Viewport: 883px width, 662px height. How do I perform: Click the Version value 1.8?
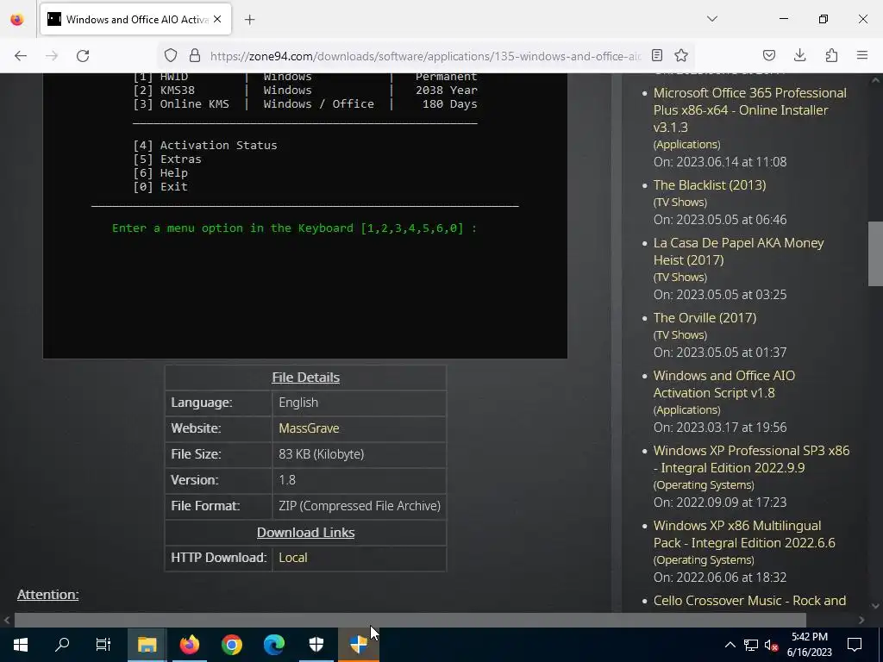click(x=287, y=480)
